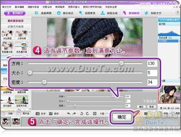Click the redo arrow icon

pos(74,114)
